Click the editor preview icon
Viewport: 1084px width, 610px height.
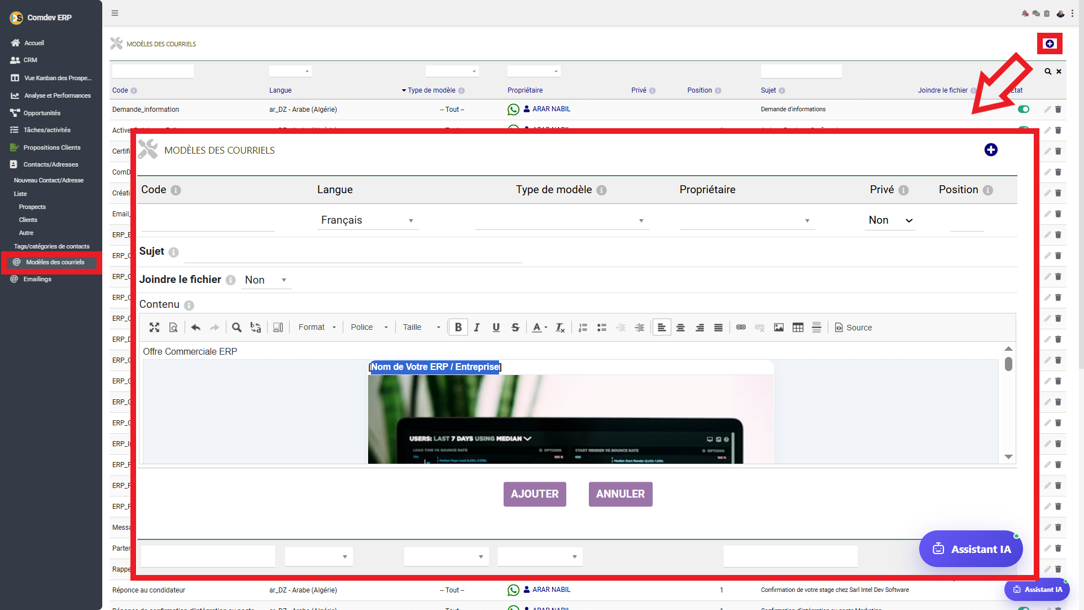pyautogui.click(x=173, y=328)
